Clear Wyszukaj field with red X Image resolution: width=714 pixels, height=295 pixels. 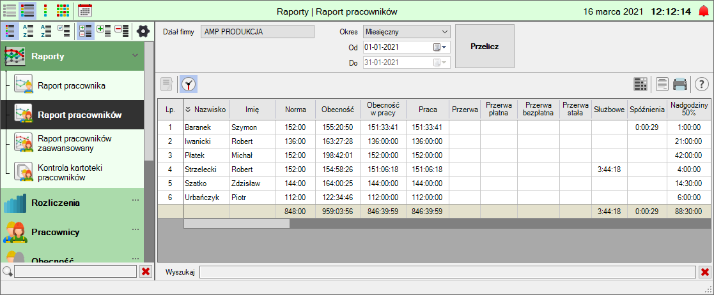point(705,272)
